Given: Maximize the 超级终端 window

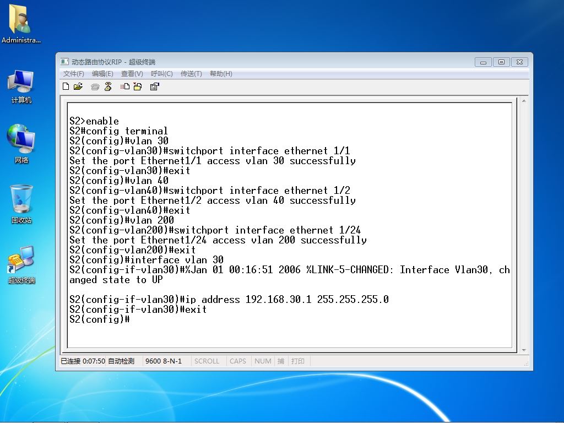Looking at the screenshot, I should click(x=501, y=62).
